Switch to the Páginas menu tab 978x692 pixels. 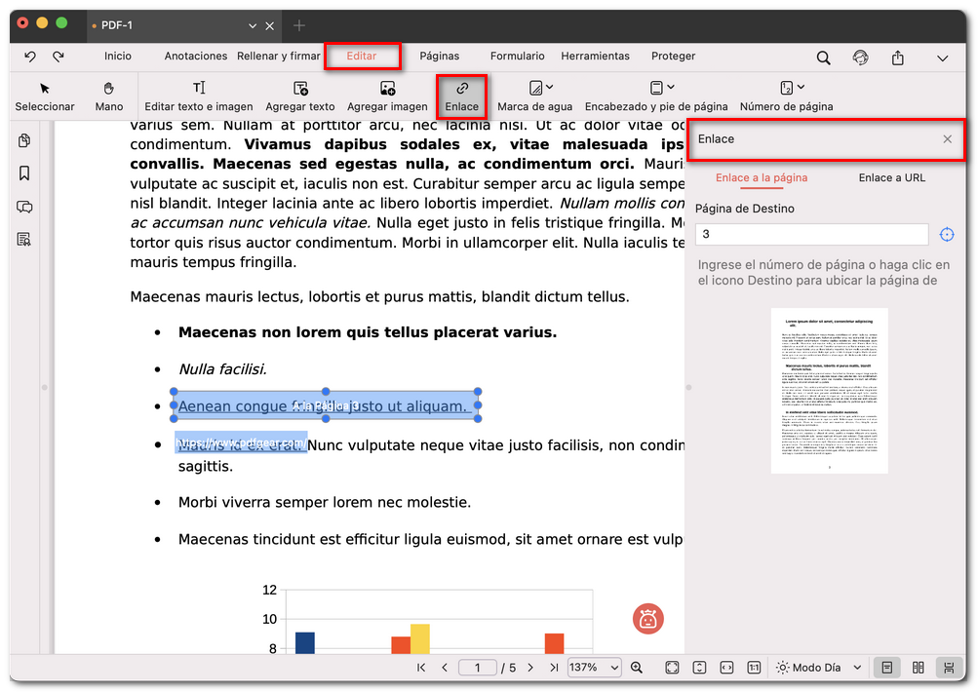439,57
